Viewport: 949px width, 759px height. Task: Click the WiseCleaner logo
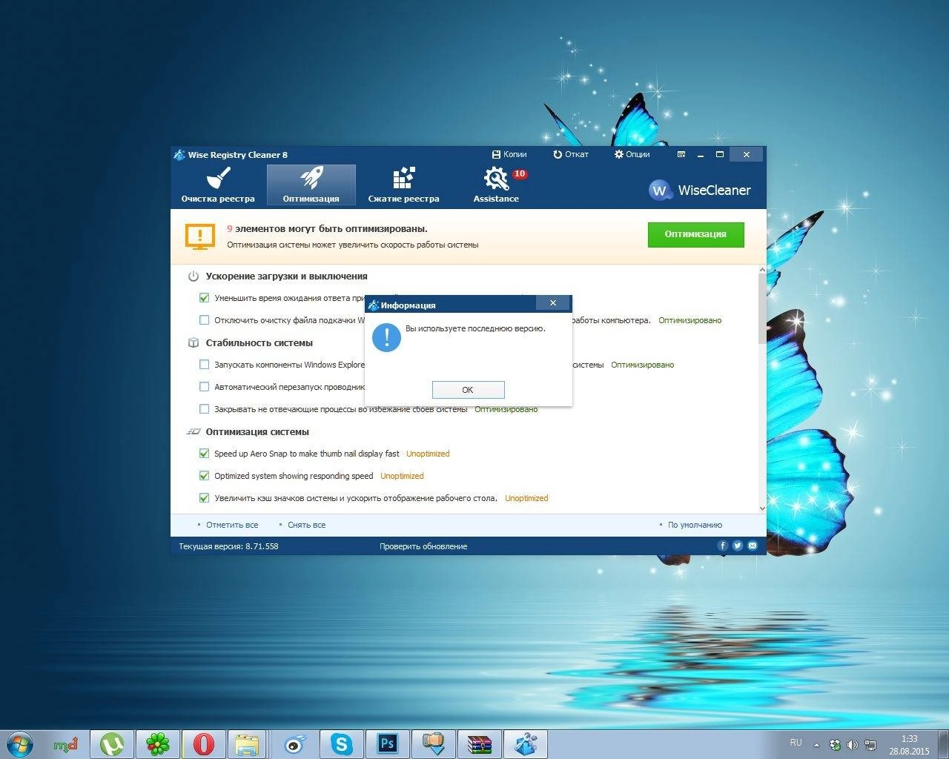click(699, 190)
